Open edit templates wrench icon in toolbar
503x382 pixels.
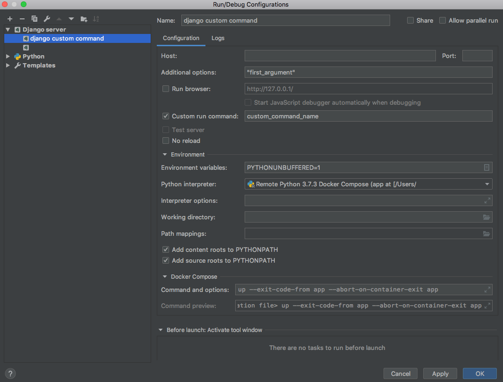coord(47,19)
